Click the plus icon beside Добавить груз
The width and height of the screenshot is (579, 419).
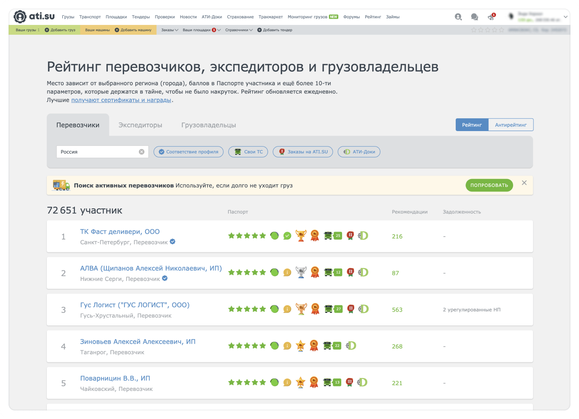pos(47,30)
